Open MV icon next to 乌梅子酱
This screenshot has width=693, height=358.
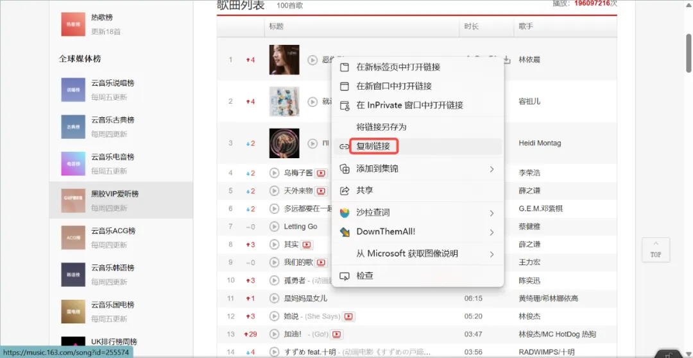click(x=321, y=173)
